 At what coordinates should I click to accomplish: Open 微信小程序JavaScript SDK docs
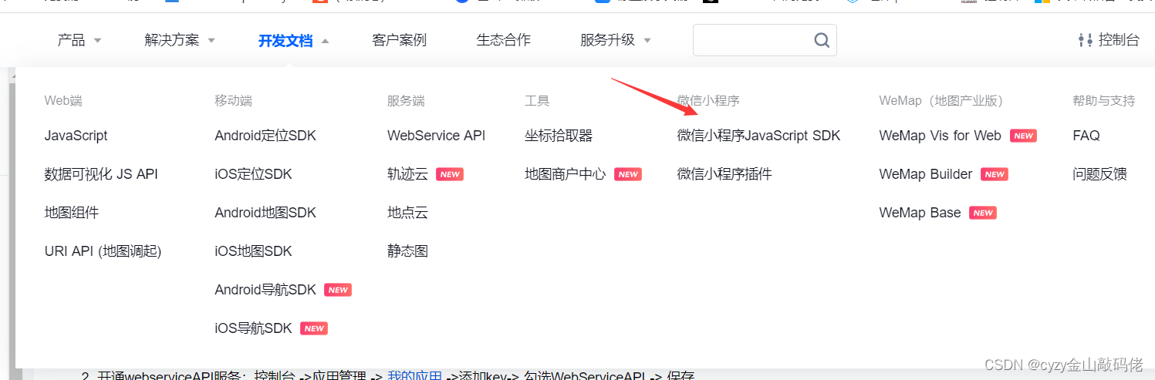[x=759, y=136]
